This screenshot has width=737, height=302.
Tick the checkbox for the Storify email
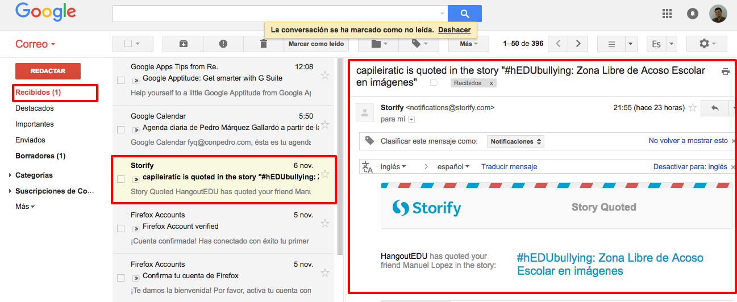pos(120,179)
